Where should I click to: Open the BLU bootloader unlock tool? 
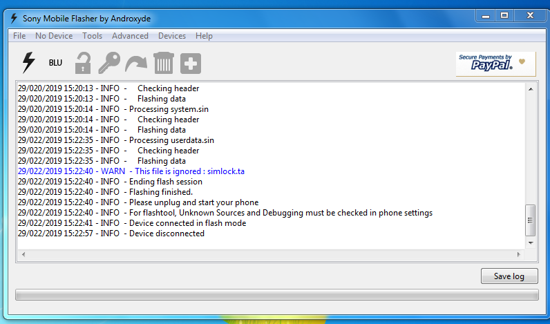coord(55,63)
